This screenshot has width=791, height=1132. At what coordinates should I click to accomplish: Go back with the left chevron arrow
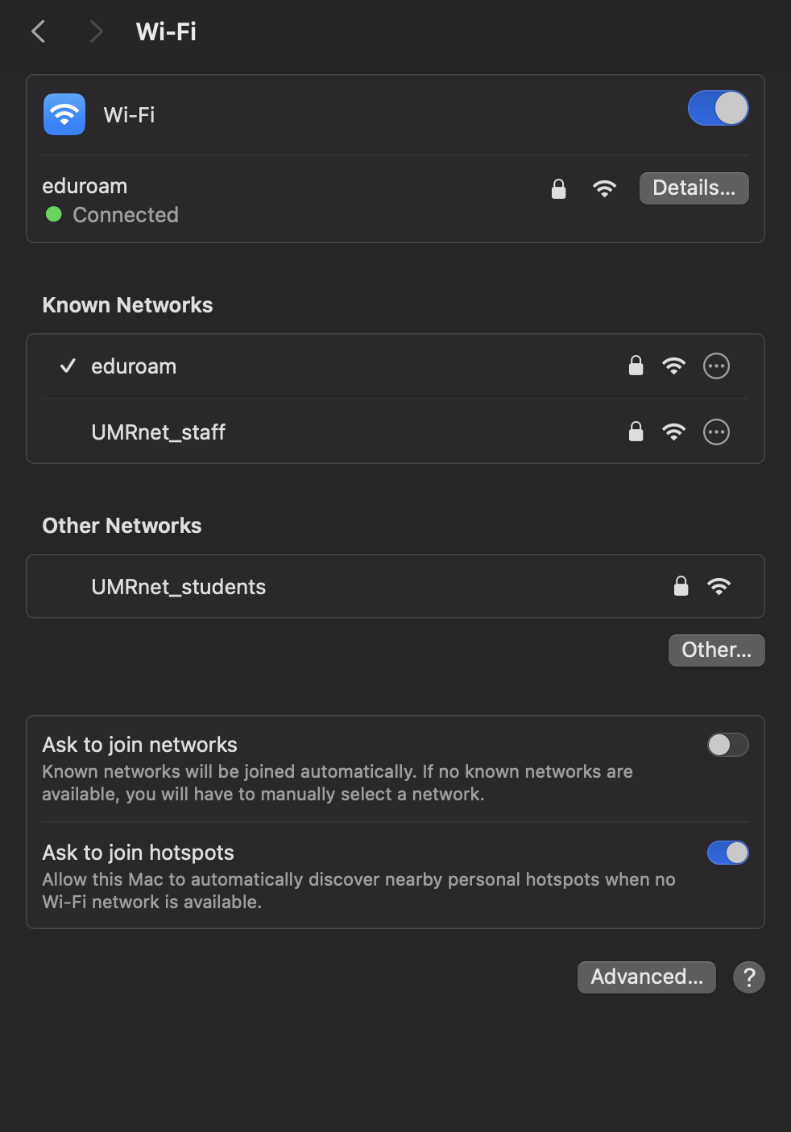pyautogui.click(x=38, y=31)
